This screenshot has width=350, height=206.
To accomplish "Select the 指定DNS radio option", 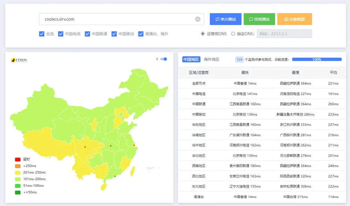I will 233,34.
